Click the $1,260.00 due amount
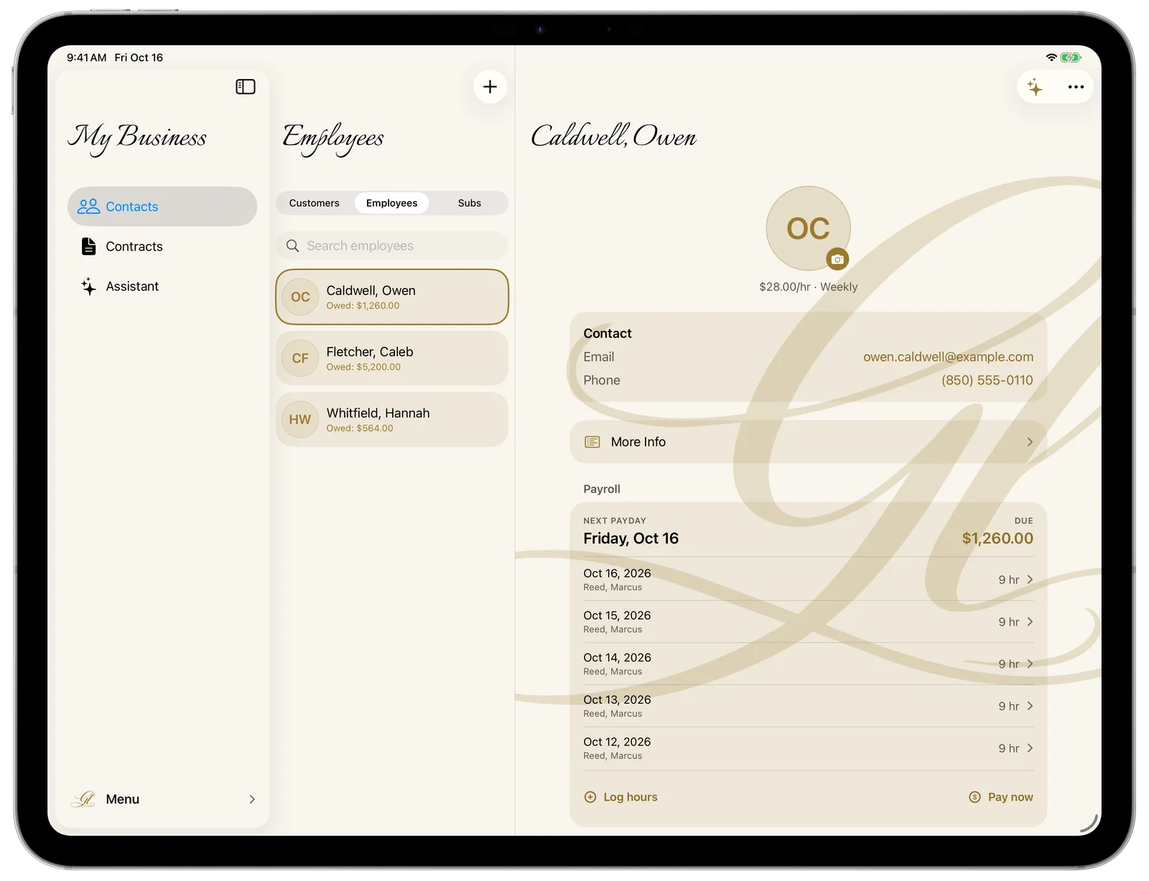1149x881 pixels. [997, 539]
